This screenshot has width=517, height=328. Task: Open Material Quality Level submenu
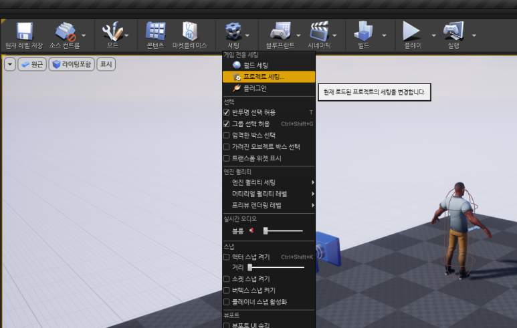[269, 194]
